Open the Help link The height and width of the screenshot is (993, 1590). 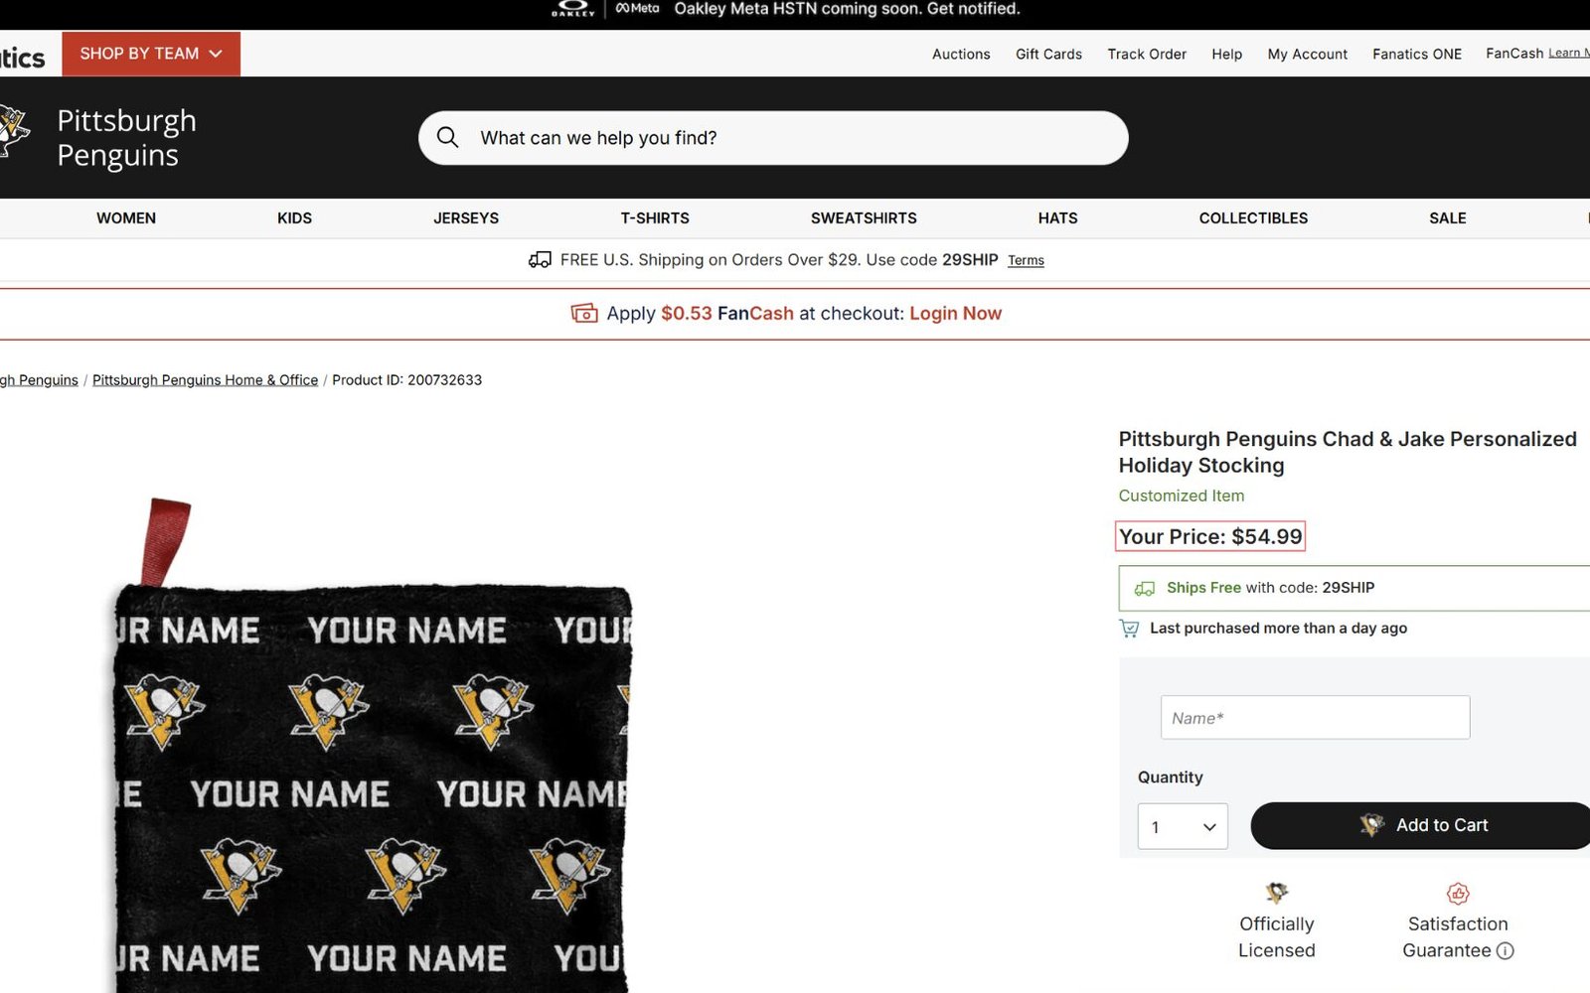point(1226,54)
